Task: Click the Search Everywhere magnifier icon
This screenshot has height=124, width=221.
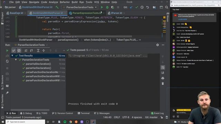Action: coord(166,7)
